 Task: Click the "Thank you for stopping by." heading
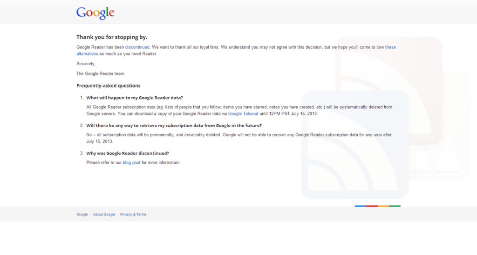point(112,37)
